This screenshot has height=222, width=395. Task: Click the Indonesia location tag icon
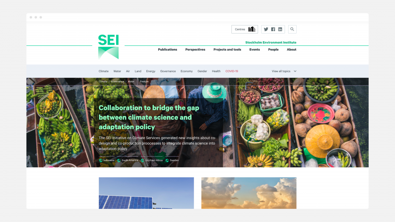pos(101,160)
